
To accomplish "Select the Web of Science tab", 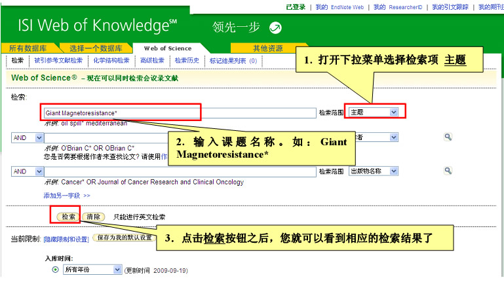I will coord(168,48).
